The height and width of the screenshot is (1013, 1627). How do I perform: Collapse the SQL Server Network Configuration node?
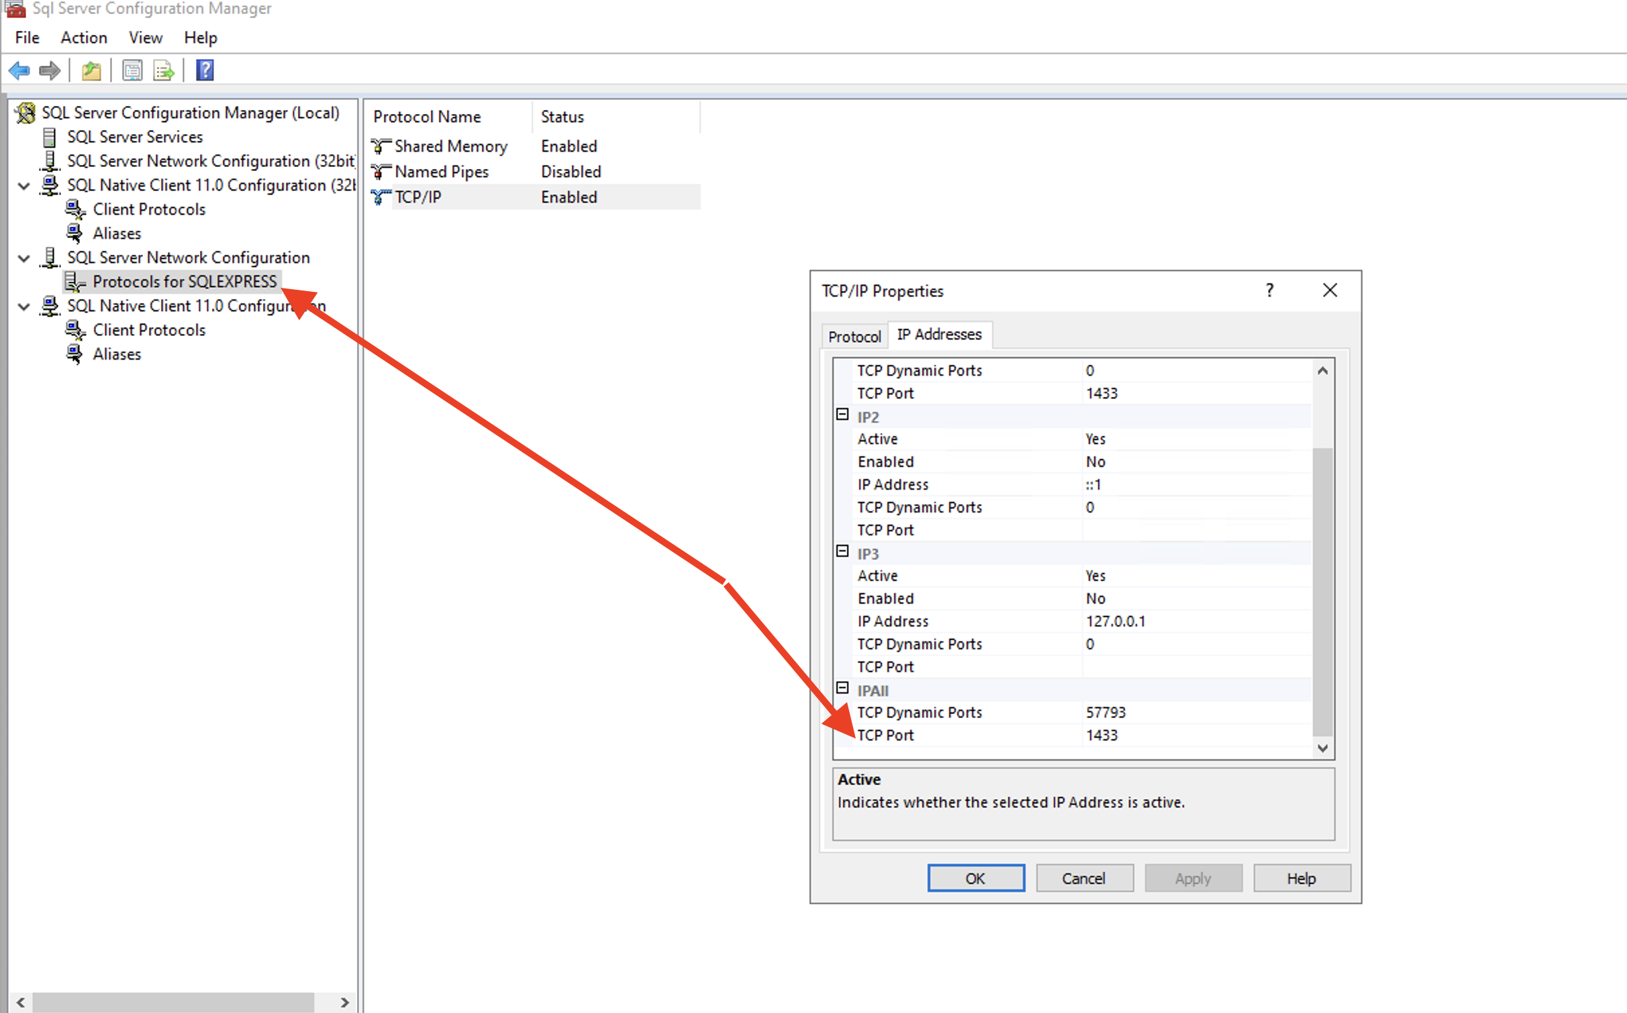click(x=24, y=258)
